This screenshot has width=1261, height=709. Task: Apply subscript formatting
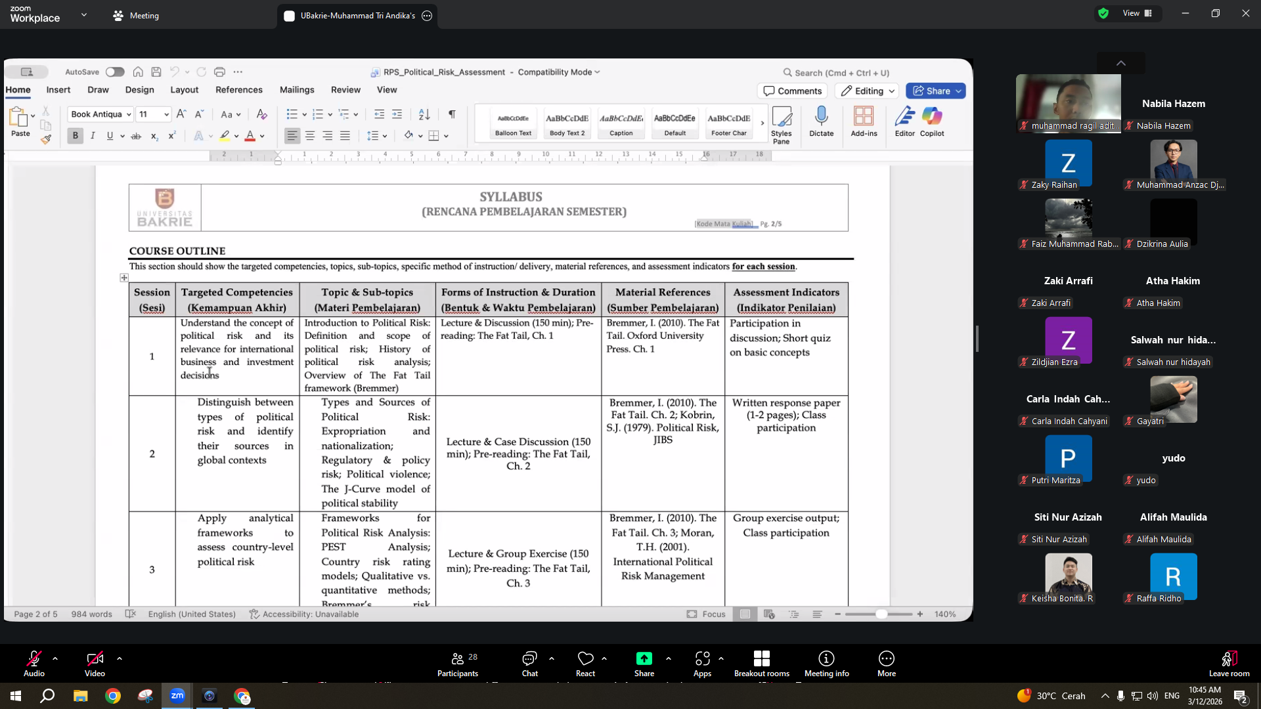[154, 136]
